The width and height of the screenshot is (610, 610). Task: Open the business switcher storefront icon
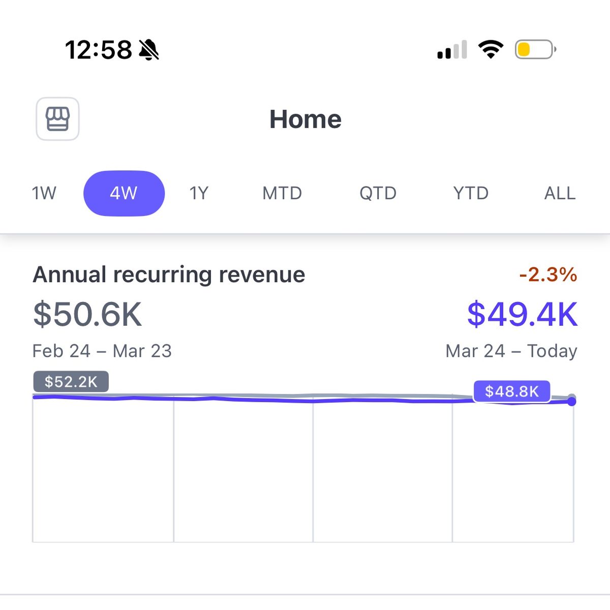click(57, 118)
